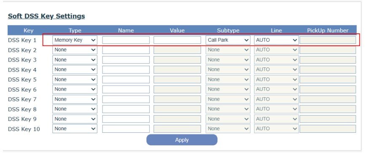
Task: Focus Name field for DSS Key 2
Action: click(x=126, y=50)
